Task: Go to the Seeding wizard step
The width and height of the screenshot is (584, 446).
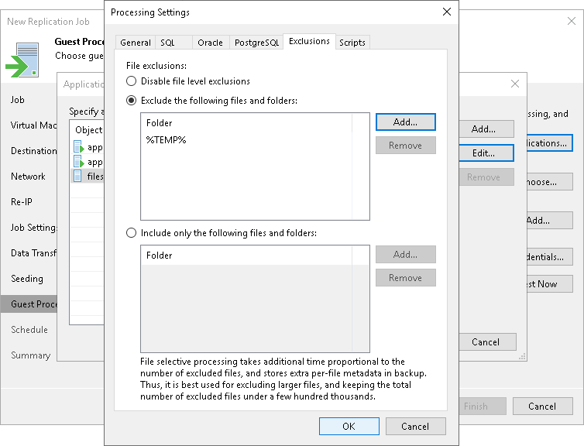Action: point(27,279)
